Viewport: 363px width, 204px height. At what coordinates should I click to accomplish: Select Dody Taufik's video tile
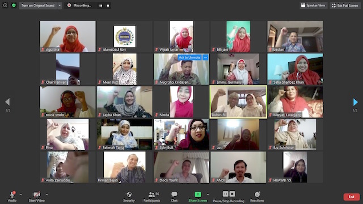tap(181, 167)
